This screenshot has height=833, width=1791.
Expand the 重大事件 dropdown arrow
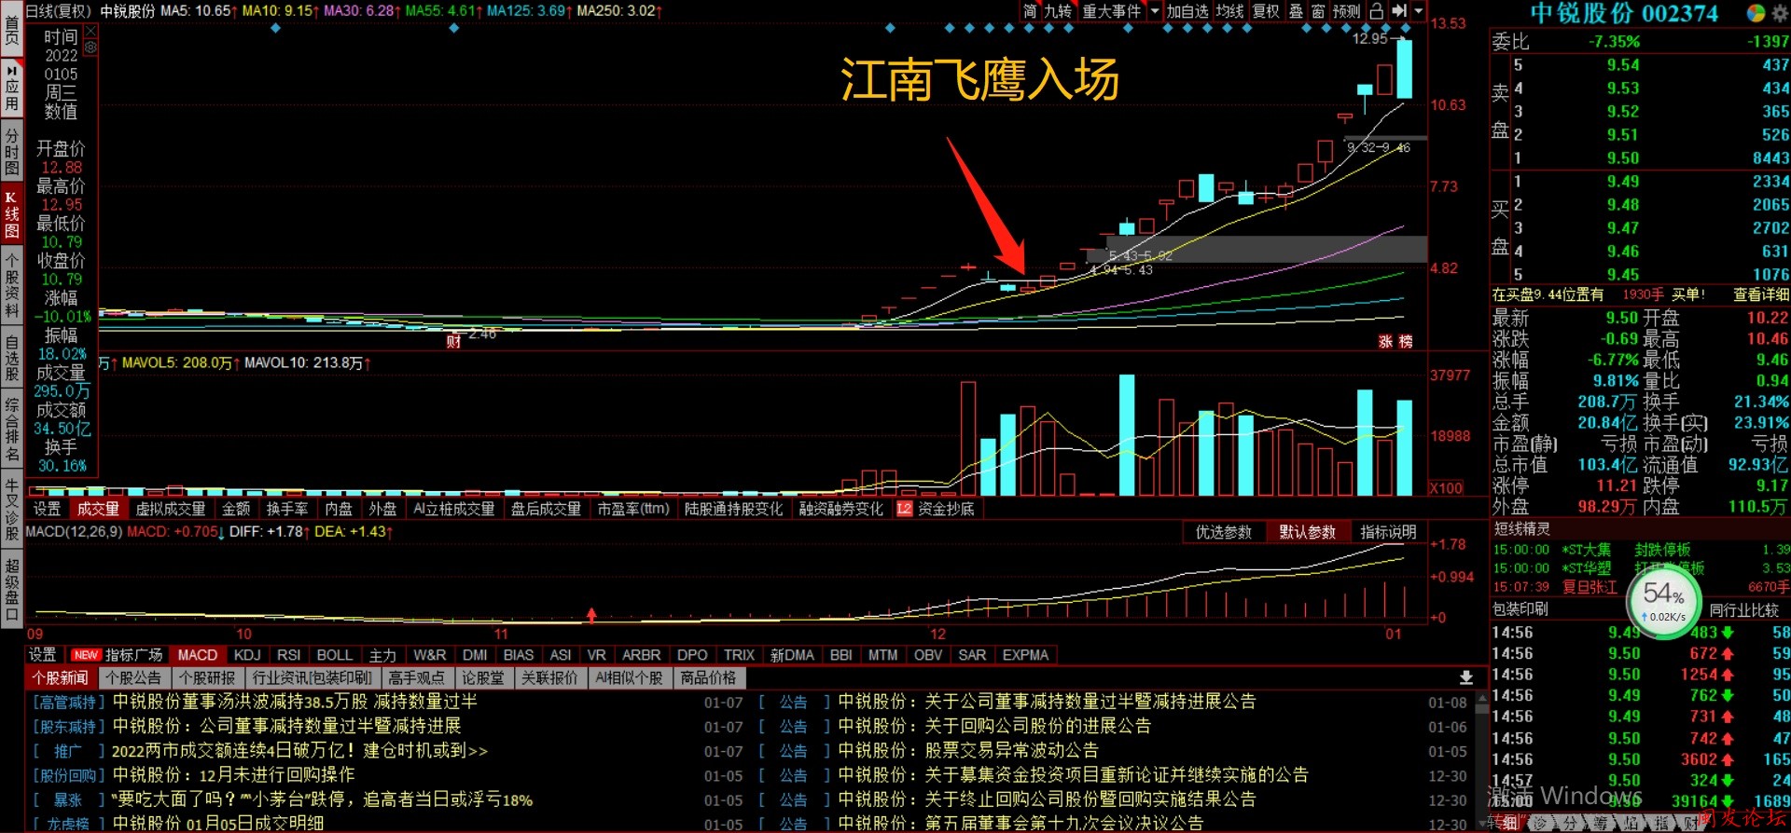1155,11
